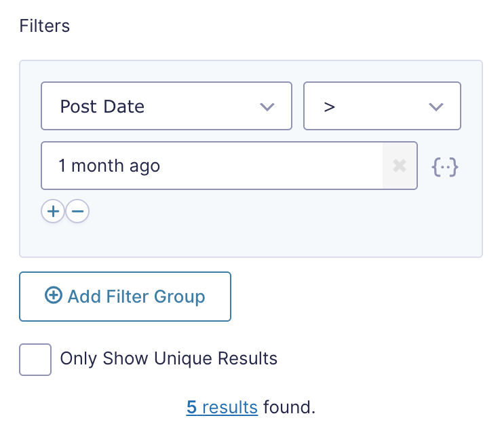
Task: Click the Add Filter Group button
Action: pos(125,297)
